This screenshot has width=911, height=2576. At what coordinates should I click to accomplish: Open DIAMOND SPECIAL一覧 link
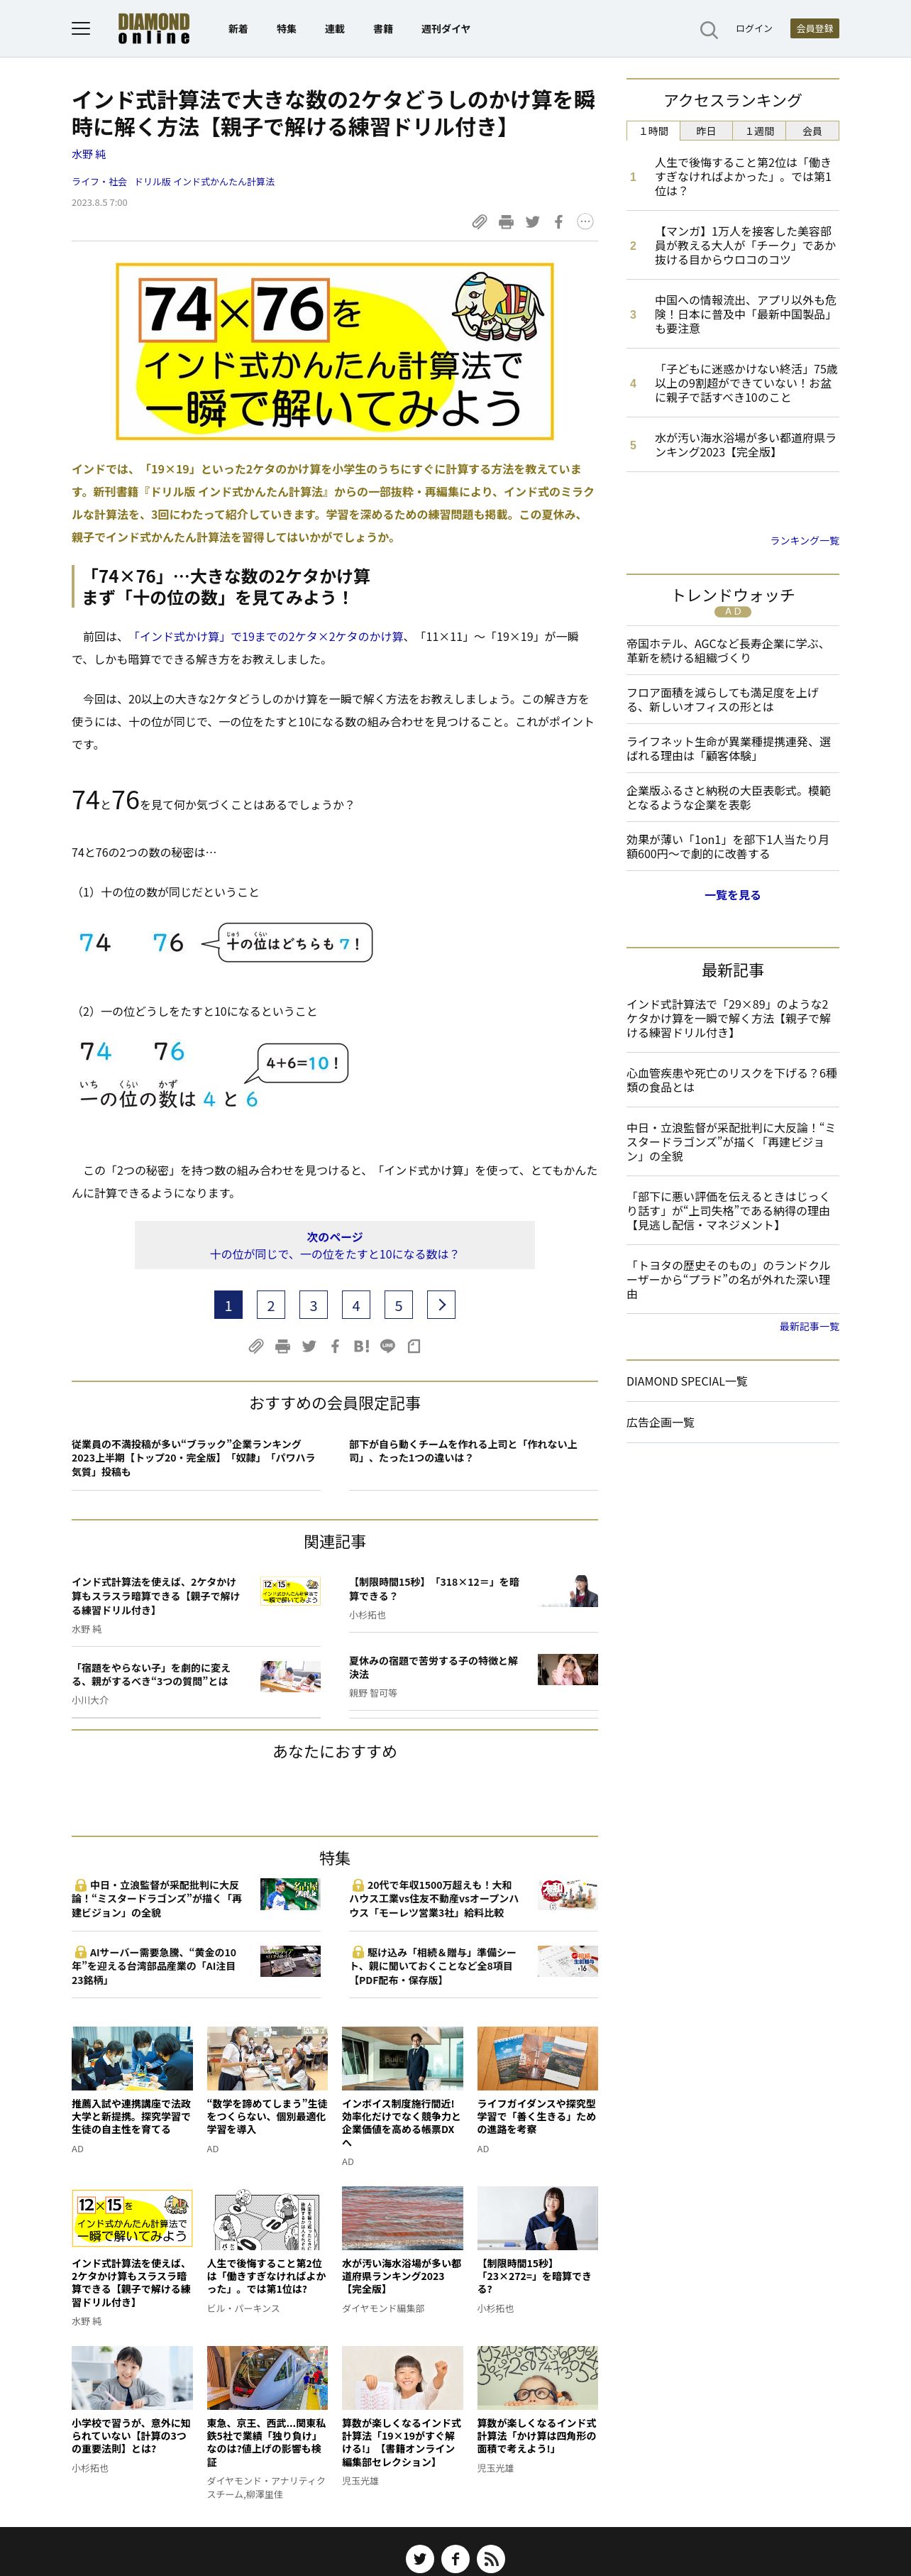686,1381
